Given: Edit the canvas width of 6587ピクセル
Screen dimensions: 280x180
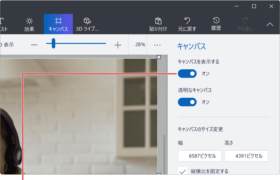Looking at the screenshot, I should 200,156.
